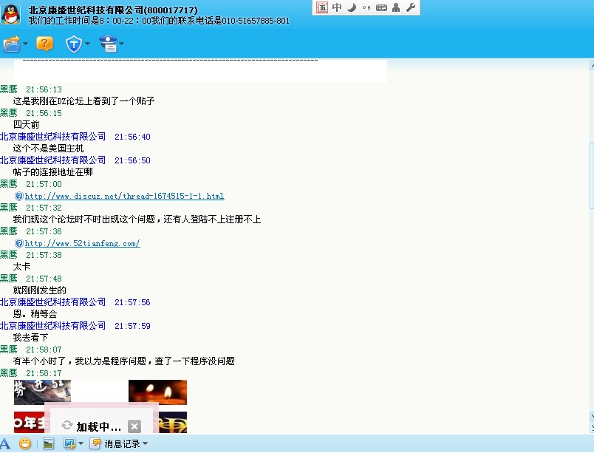Expand the screen capture dropdown arrow

click(81, 443)
